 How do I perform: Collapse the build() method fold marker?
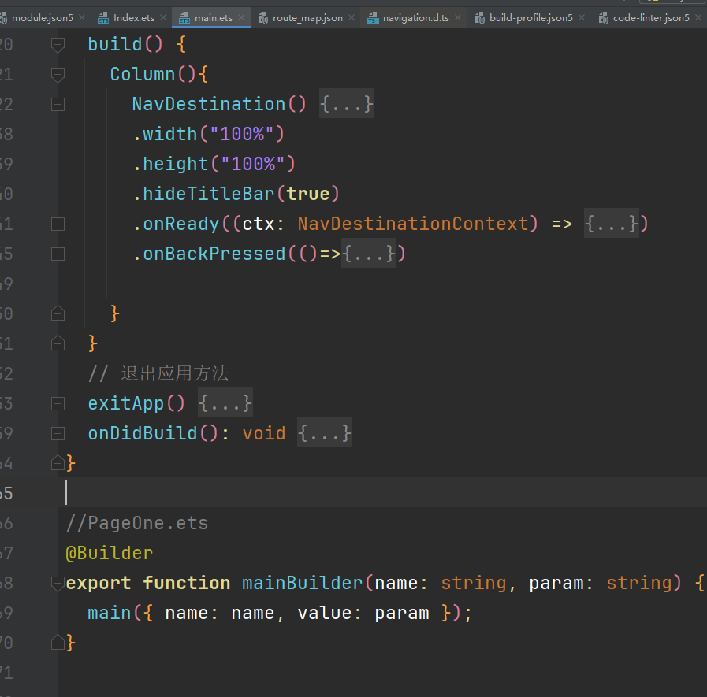click(x=58, y=45)
